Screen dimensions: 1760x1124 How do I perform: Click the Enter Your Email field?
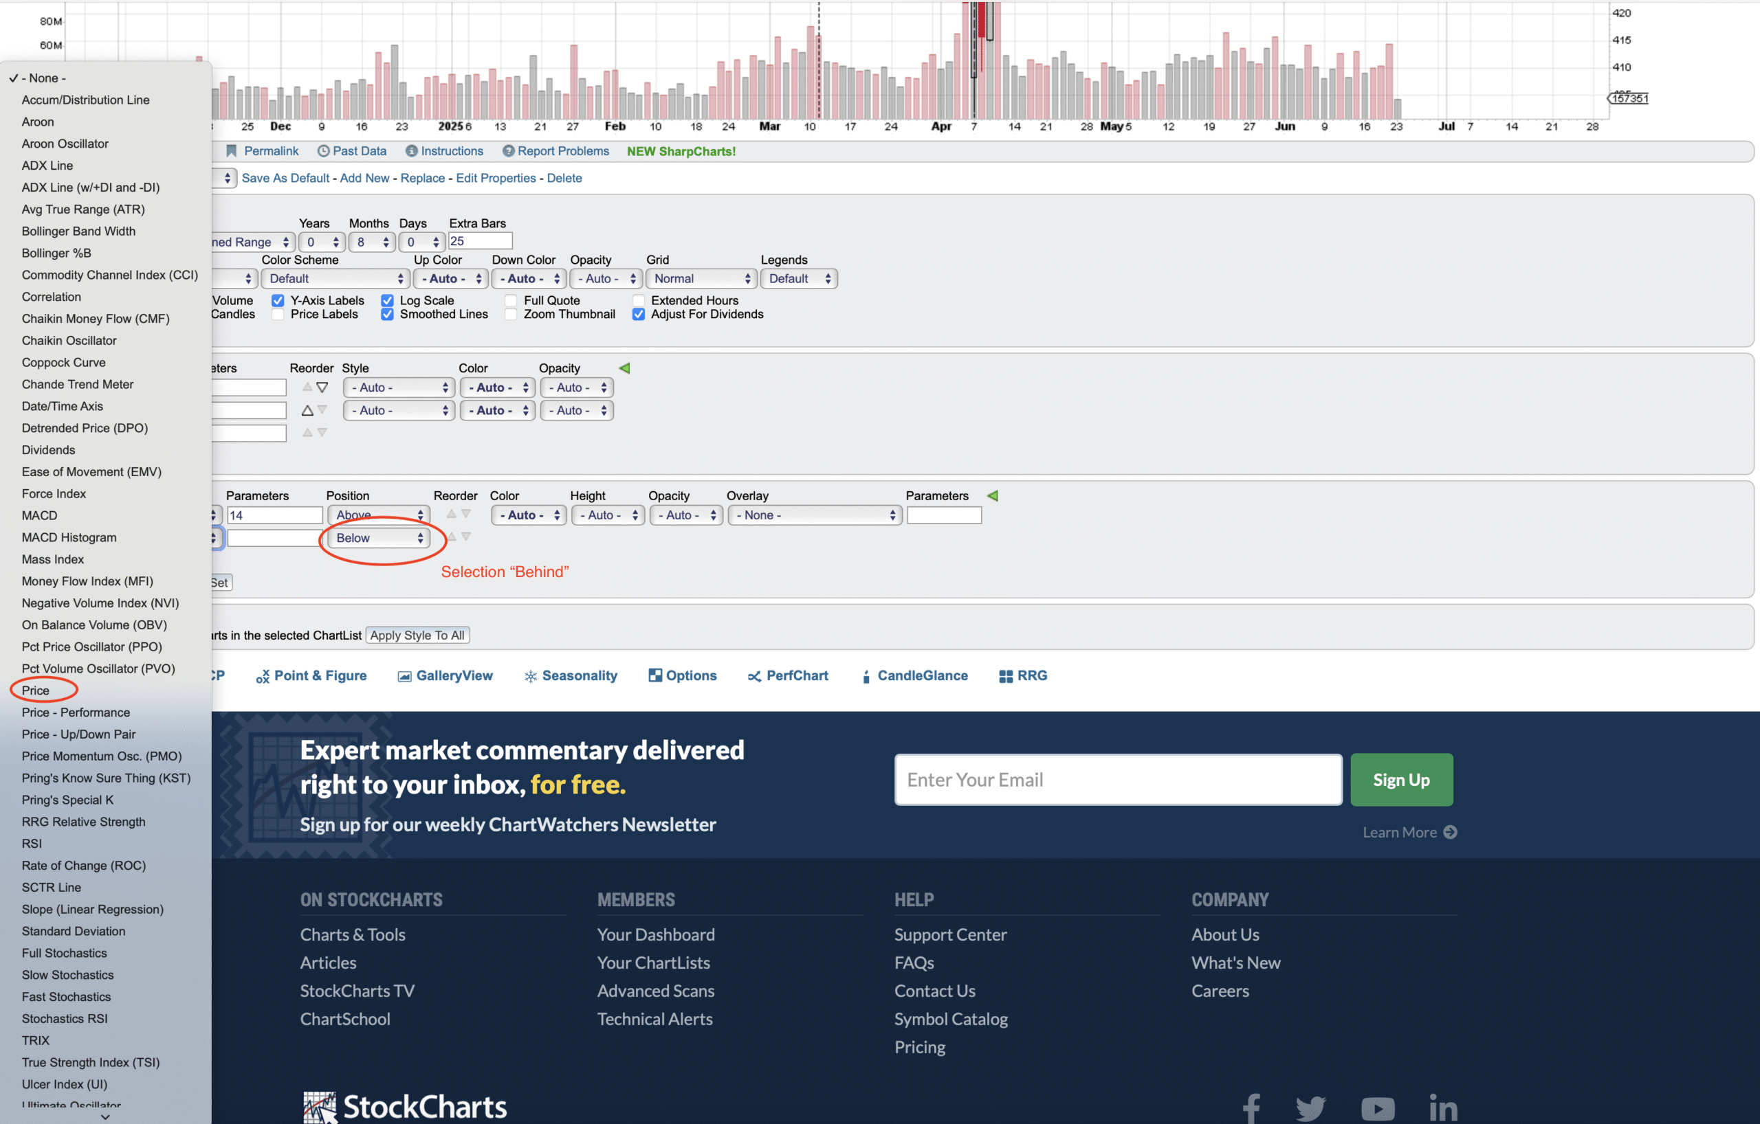(1118, 780)
